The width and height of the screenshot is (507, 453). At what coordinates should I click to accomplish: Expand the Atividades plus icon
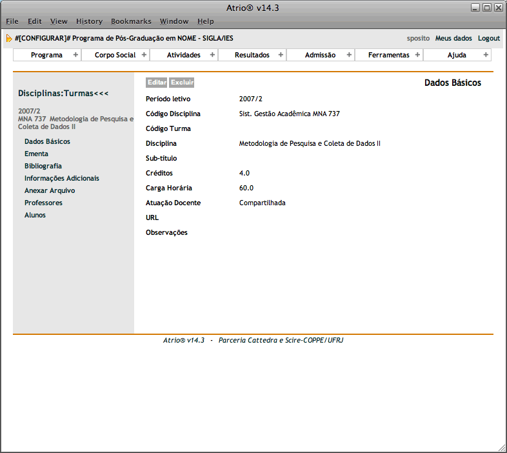pos(212,55)
